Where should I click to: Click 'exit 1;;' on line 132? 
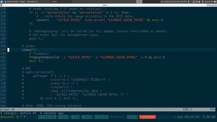[36, 61]
